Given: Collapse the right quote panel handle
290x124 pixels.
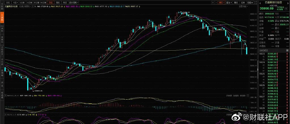Looking at the screenshot, I should [257, 69].
